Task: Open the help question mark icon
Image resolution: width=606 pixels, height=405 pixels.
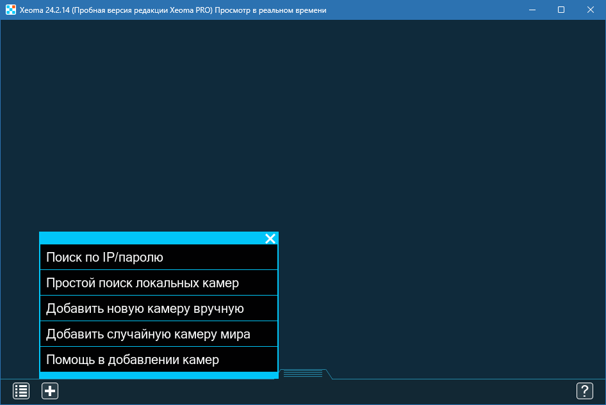Action: 585,391
